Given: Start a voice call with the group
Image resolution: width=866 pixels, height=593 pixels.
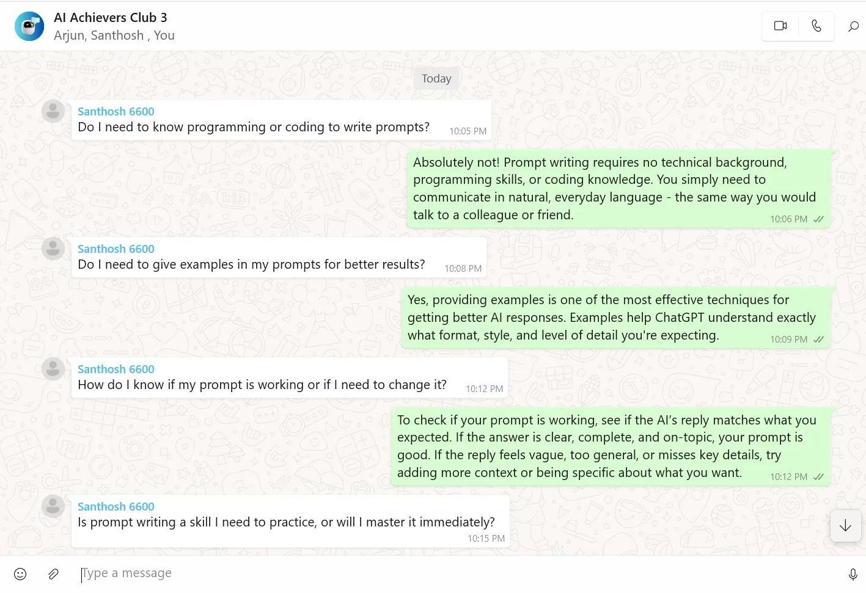Looking at the screenshot, I should point(816,26).
